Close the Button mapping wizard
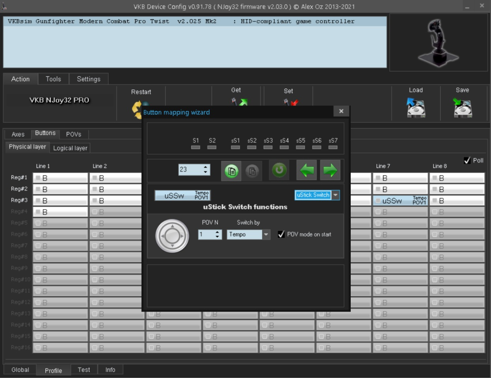491x378 pixels. 341,111
